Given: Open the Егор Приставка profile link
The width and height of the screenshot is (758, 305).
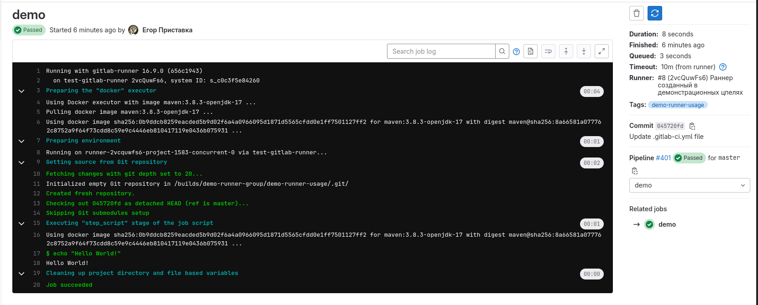Looking at the screenshot, I should [x=167, y=30].
